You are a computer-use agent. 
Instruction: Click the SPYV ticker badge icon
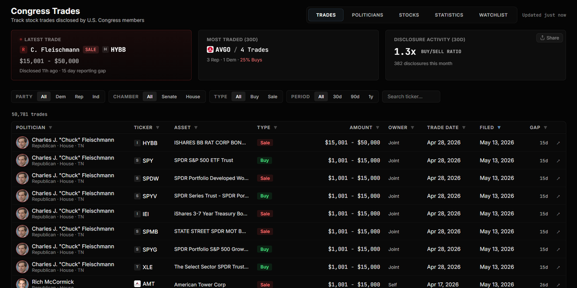tap(138, 196)
